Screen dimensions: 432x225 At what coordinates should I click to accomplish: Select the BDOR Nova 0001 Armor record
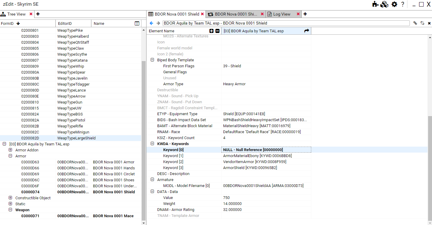coord(71,162)
